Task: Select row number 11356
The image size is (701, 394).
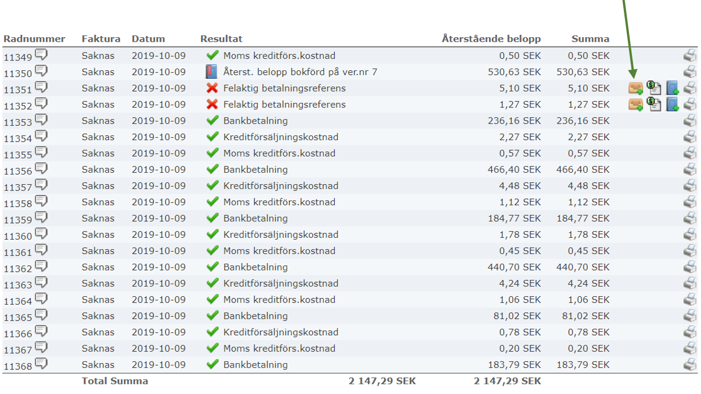Action: point(18,171)
